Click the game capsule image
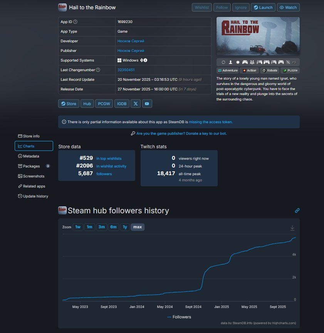Screen dimensions: 324x333 (258, 36)
